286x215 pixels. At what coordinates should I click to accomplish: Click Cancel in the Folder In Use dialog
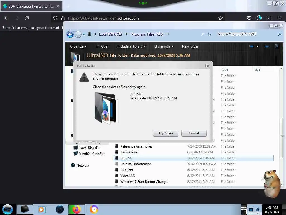[194, 133]
